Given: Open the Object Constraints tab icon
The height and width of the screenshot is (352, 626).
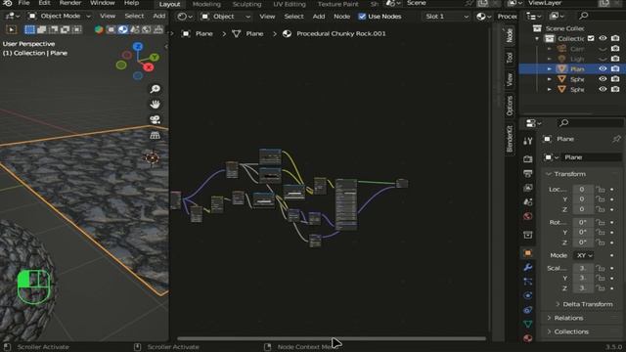Looking at the screenshot, I should 528,310.
